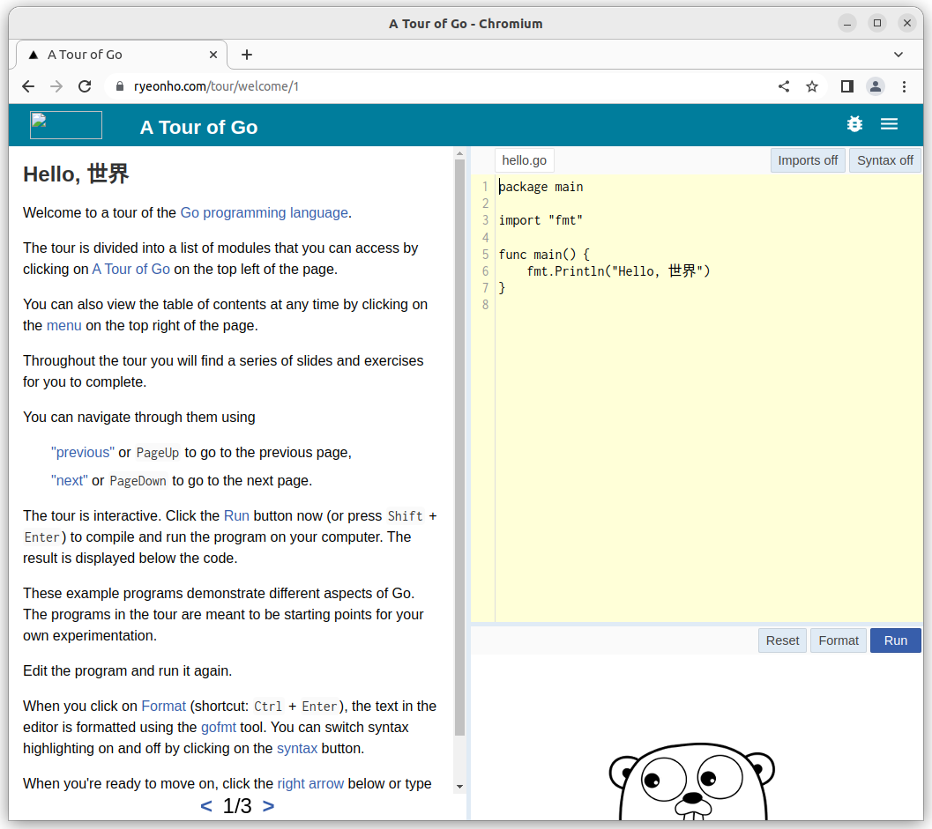The height and width of the screenshot is (829, 932).
Task: Click the scrollbar down arrow
Action: pyautogui.click(x=459, y=786)
